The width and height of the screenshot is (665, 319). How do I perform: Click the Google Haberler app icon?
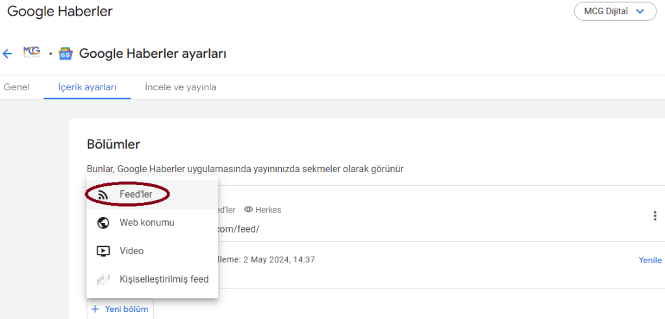click(66, 54)
